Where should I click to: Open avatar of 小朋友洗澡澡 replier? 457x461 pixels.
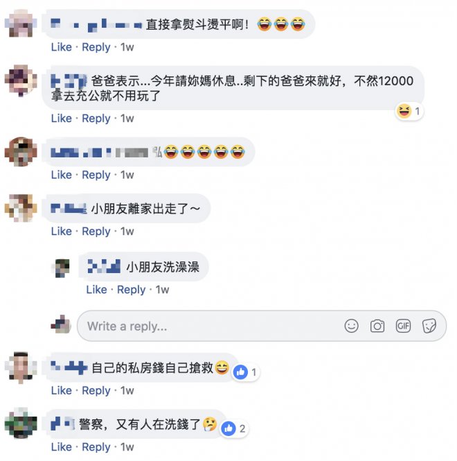62,268
